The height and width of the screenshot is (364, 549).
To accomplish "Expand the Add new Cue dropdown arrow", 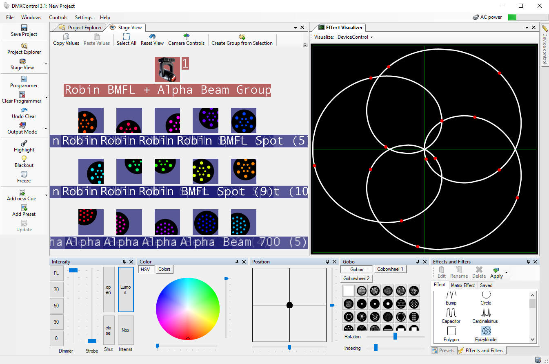I will (x=46, y=195).
